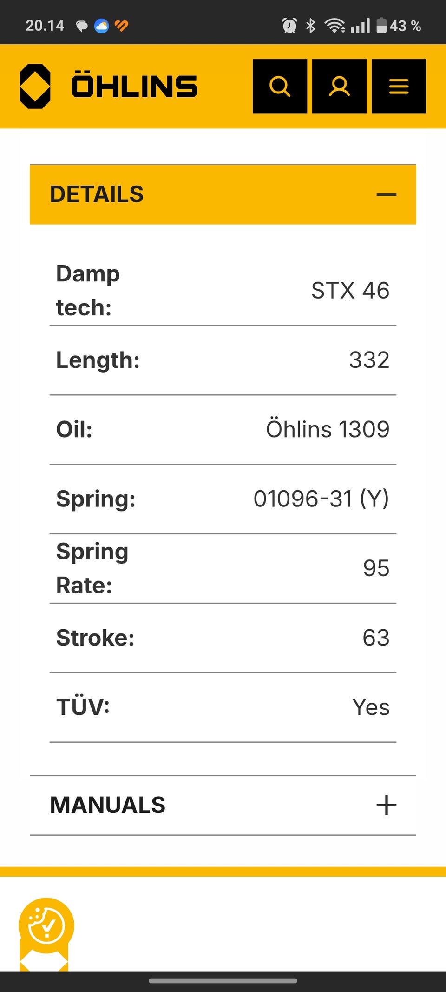Tap the MANUALS accordion title
Viewport: 446px width, 992px height.
click(x=108, y=805)
